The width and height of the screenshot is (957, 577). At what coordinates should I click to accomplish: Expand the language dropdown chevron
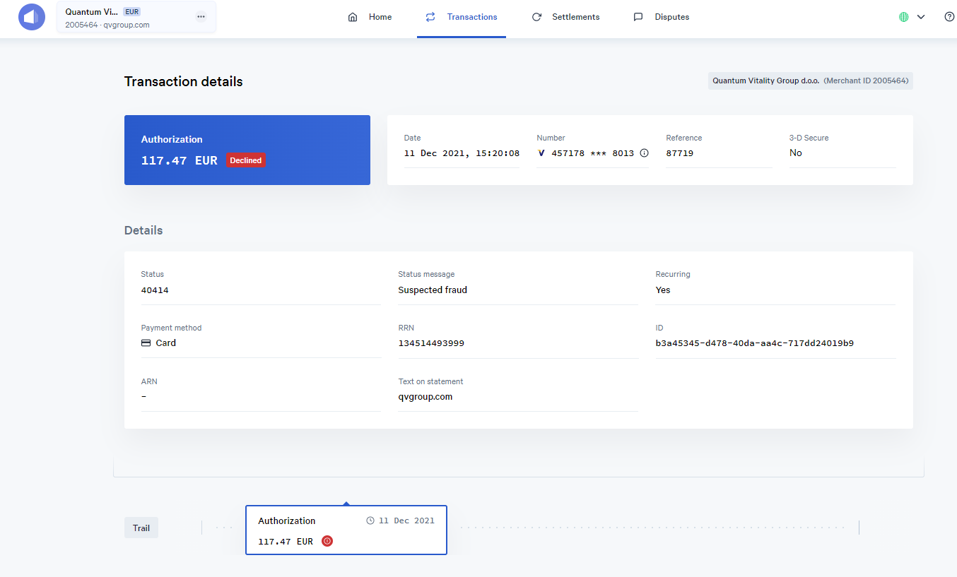tap(921, 17)
